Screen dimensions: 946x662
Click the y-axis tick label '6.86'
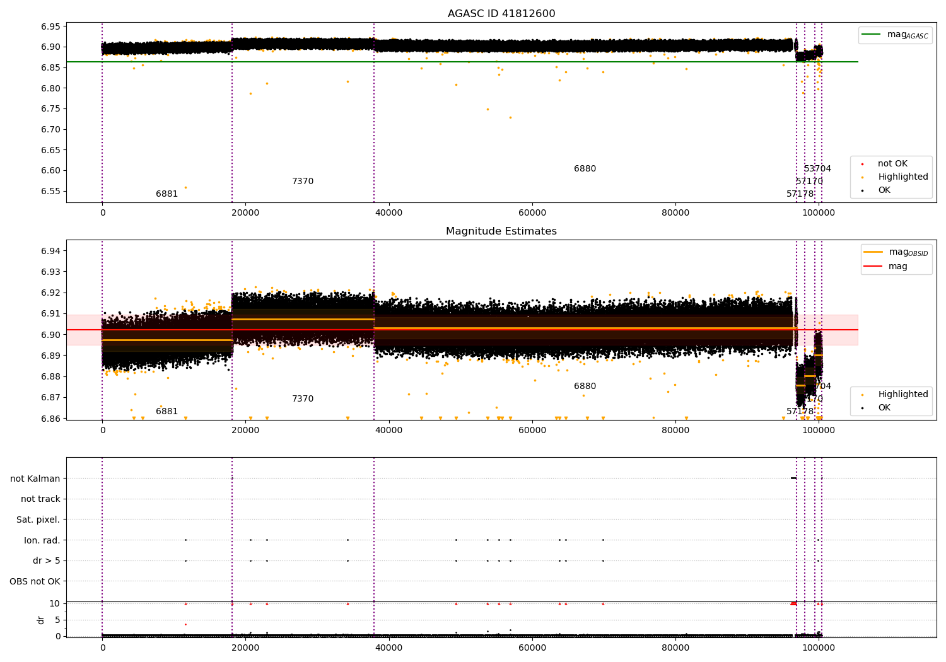[x=51, y=419]
